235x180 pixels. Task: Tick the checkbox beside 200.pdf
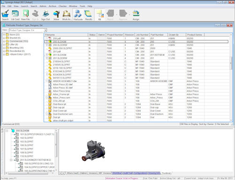(47, 38)
